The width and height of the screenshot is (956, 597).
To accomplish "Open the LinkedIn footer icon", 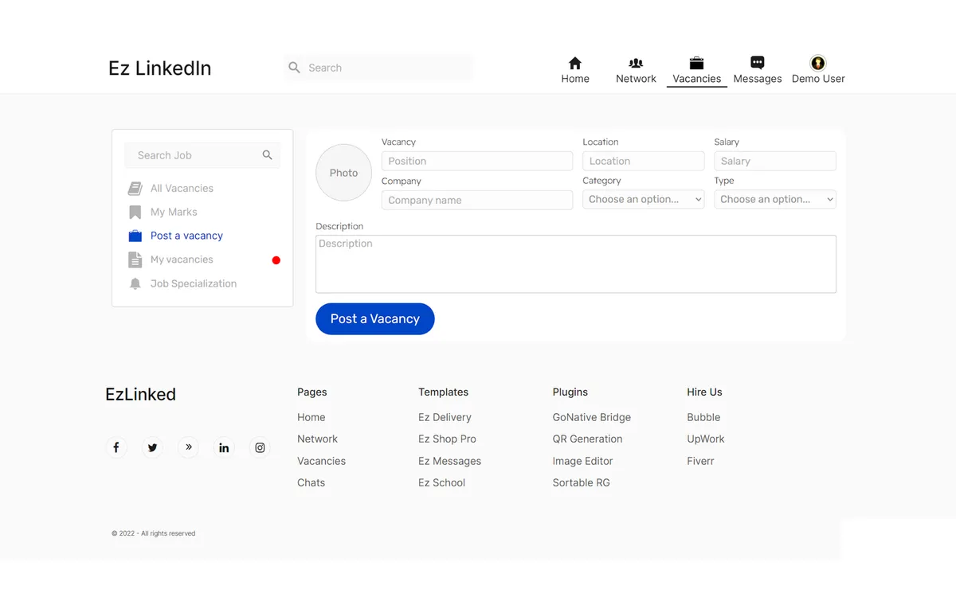I will (x=224, y=447).
